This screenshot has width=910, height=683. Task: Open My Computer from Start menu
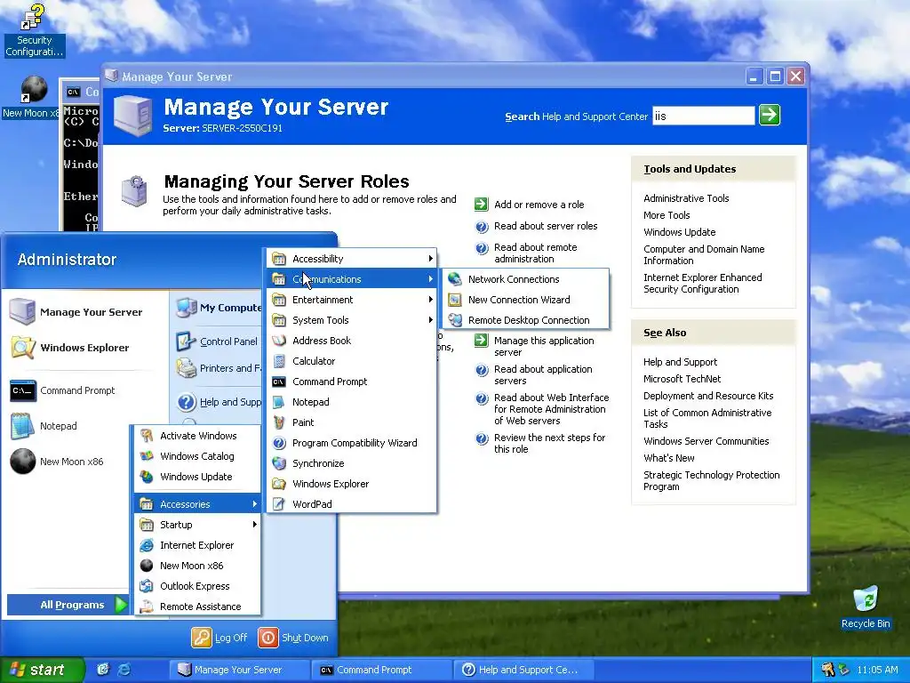point(219,308)
